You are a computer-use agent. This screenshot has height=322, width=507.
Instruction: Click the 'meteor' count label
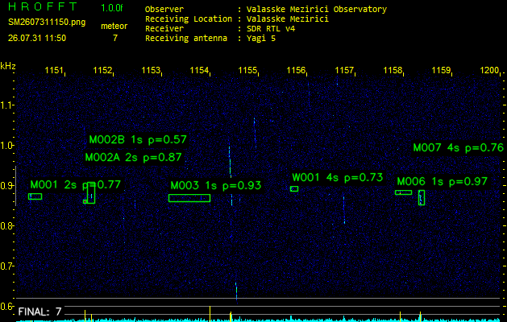tap(114, 26)
